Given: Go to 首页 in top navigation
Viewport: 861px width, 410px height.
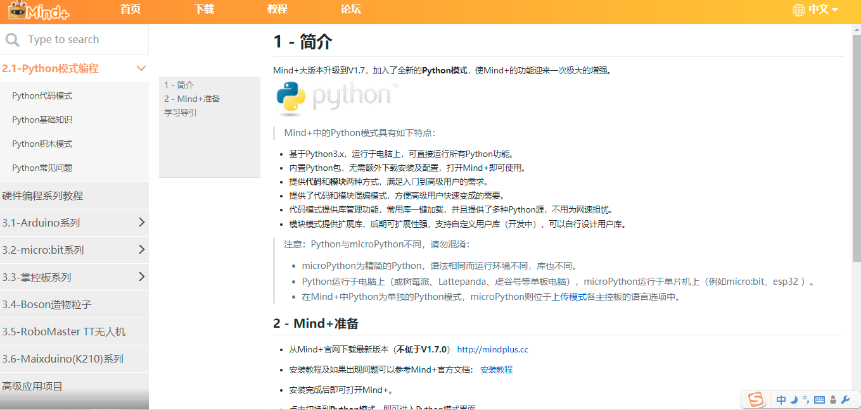Looking at the screenshot, I should click(x=131, y=9).
